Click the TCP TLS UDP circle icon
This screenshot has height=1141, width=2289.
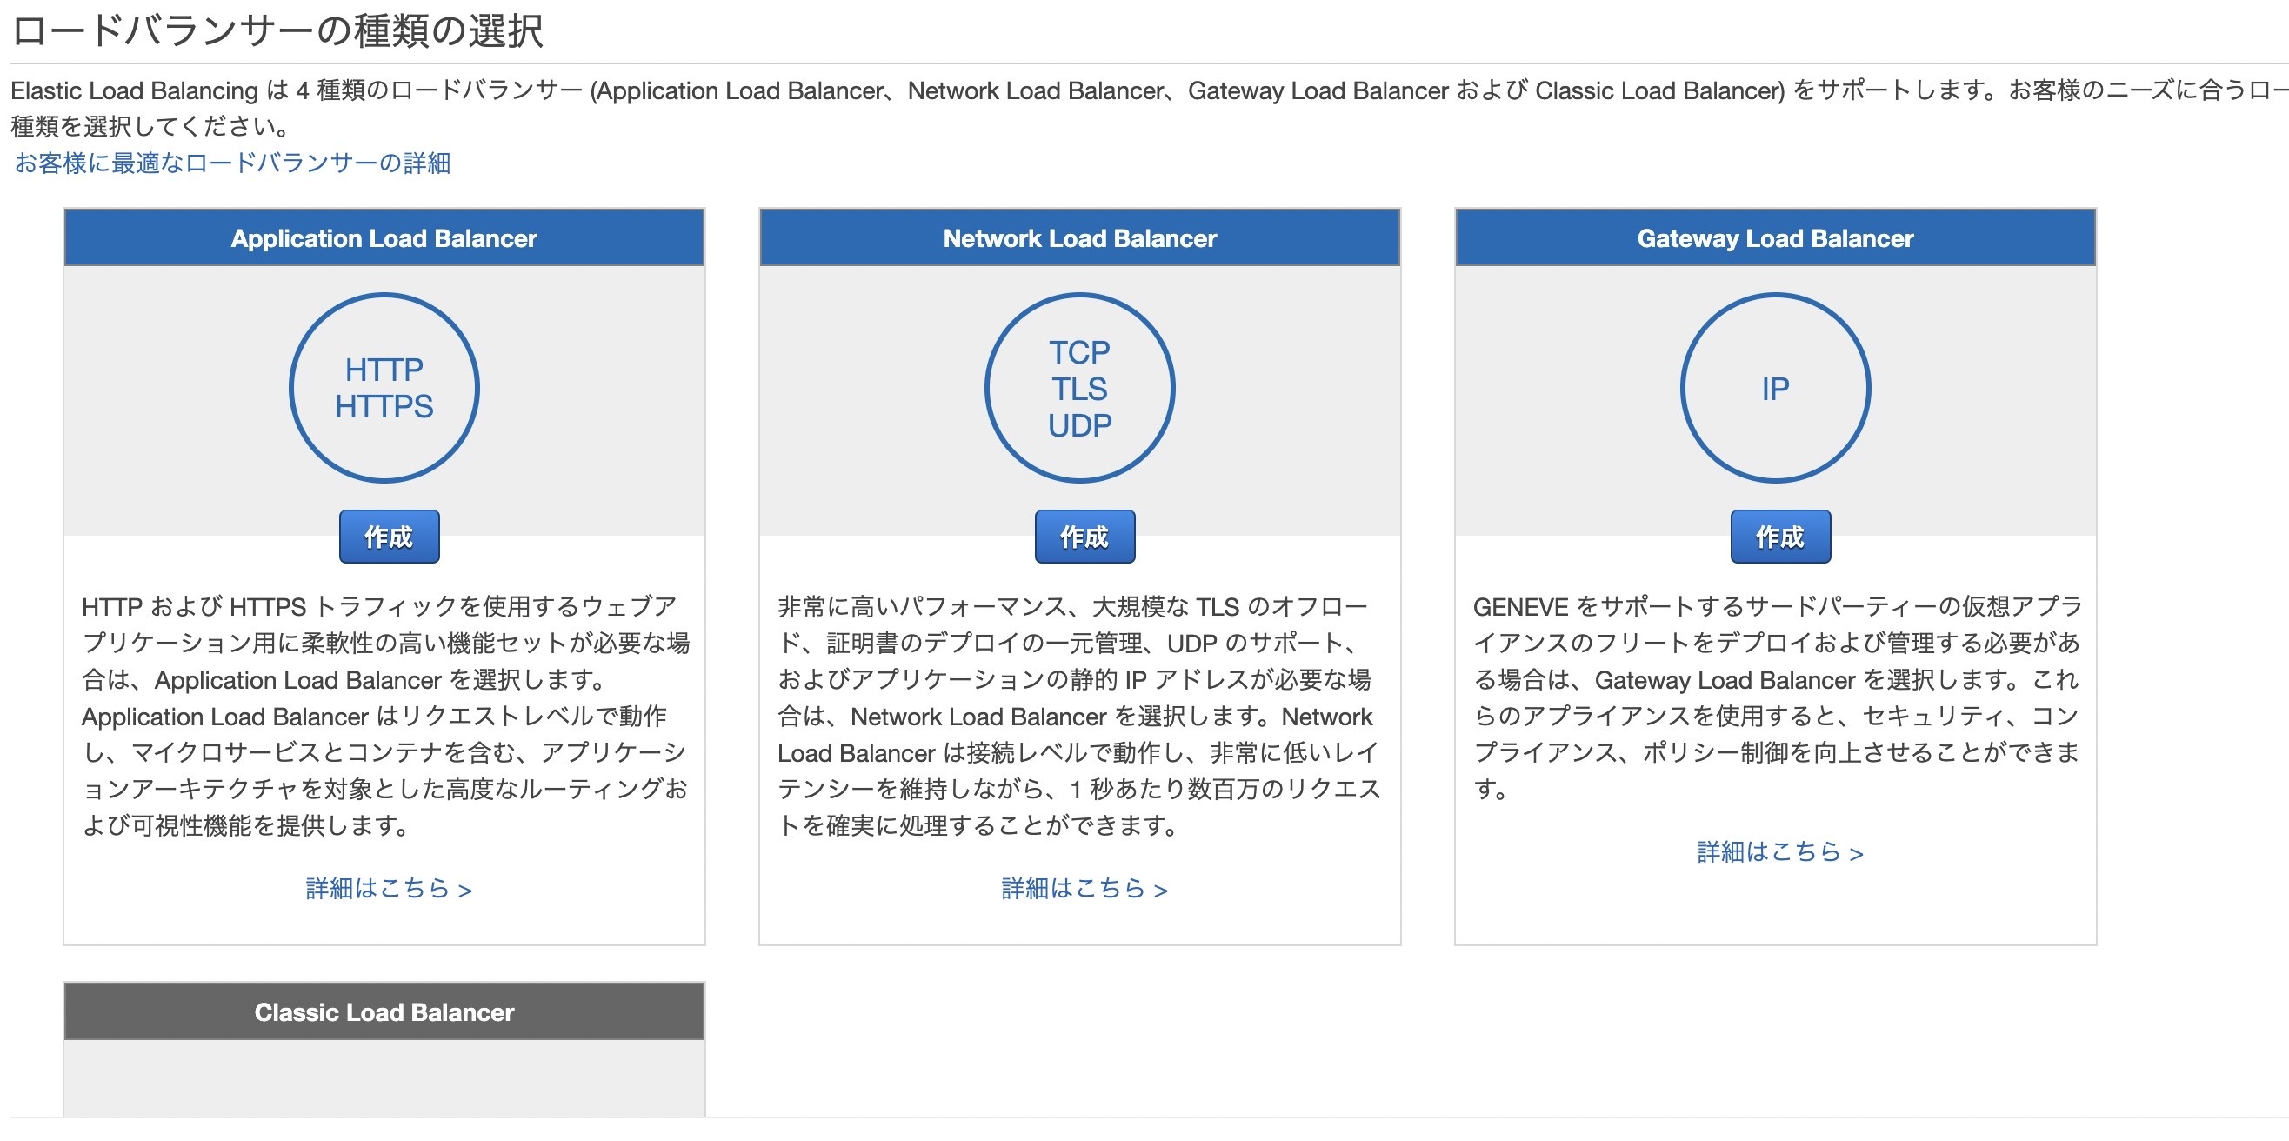1078,388
